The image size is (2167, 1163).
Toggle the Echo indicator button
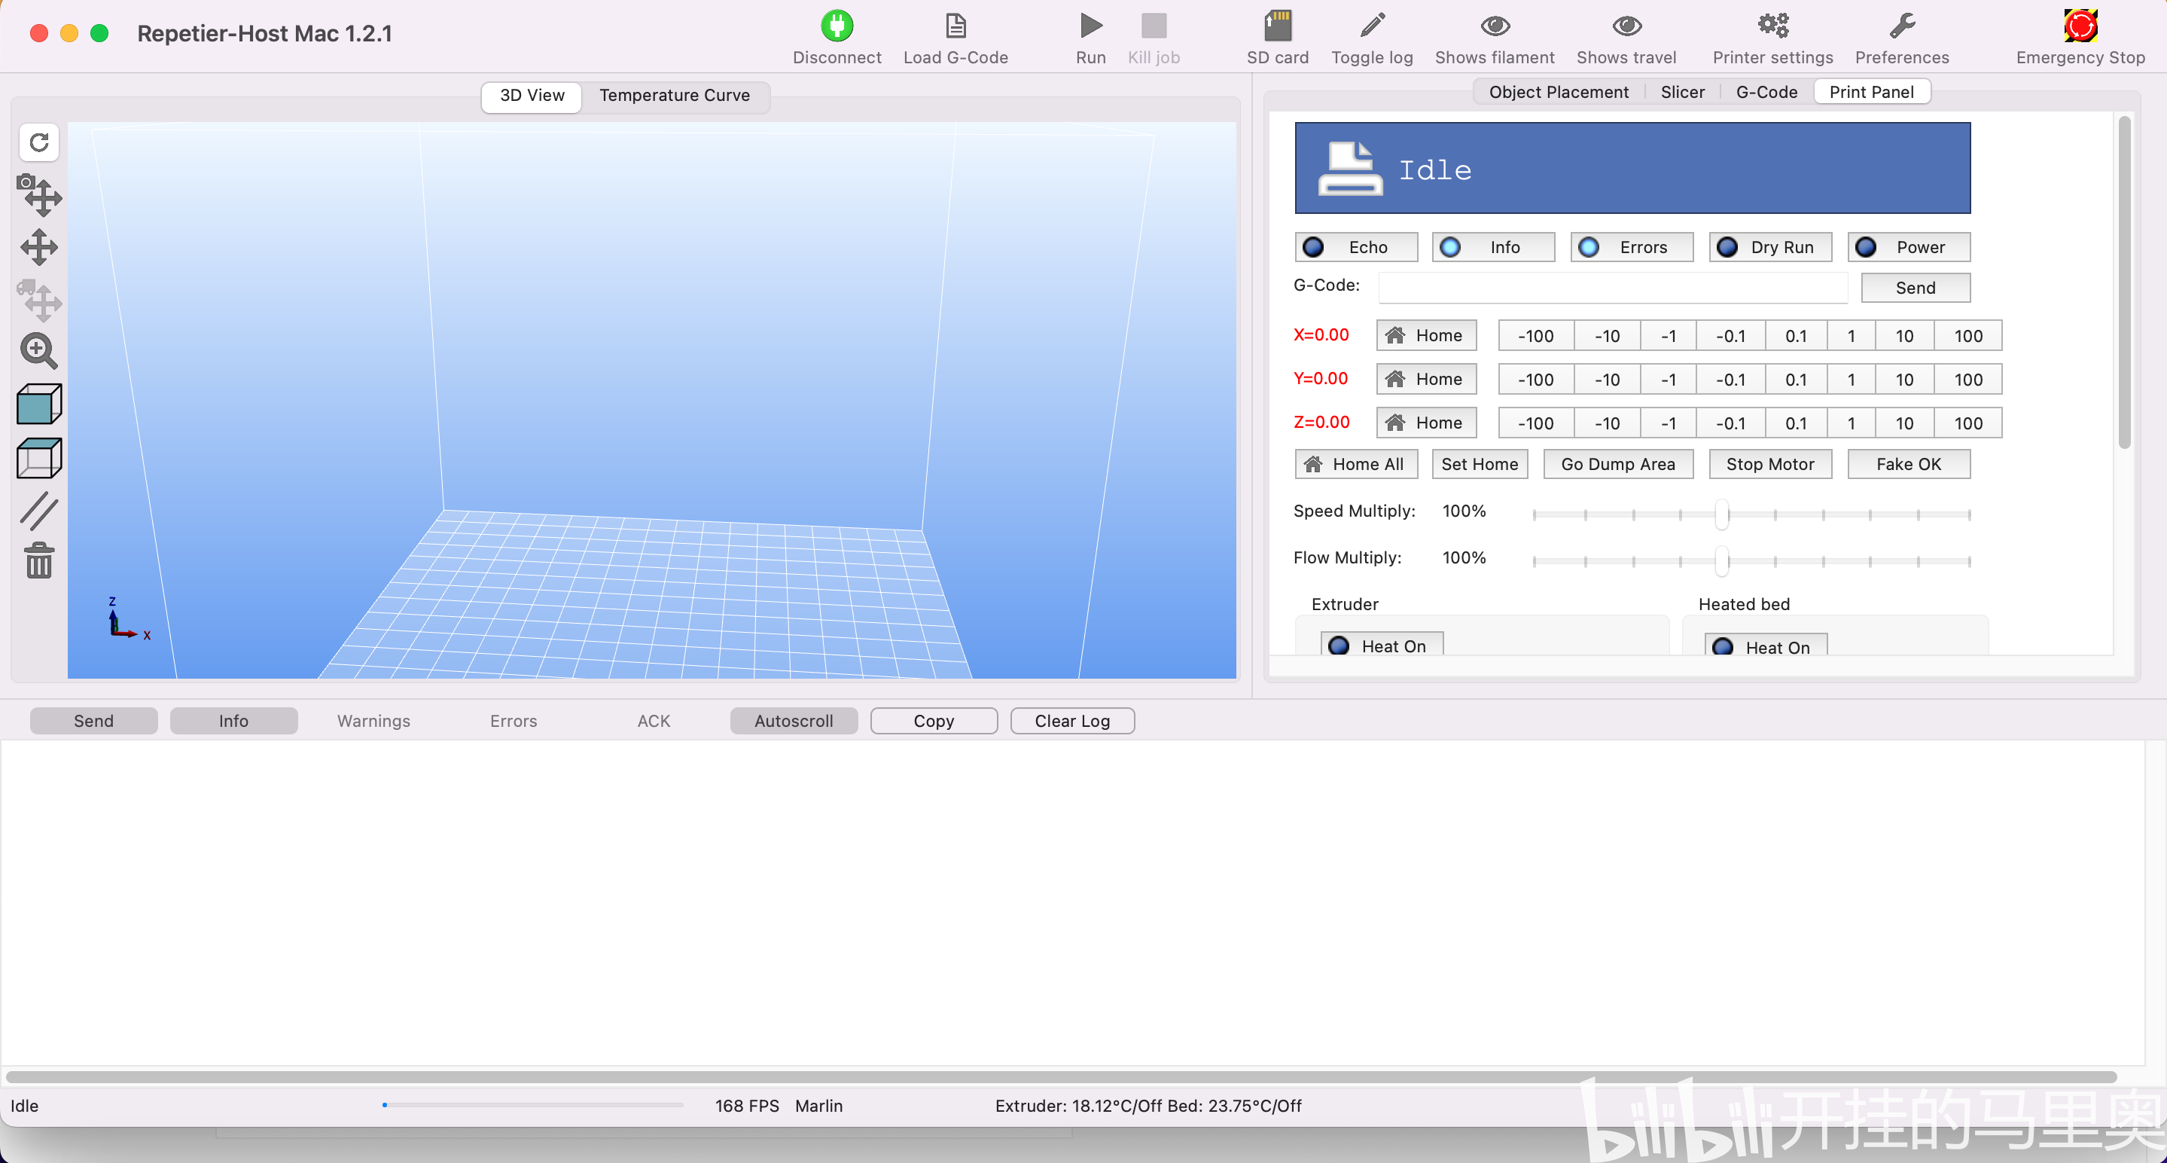coord(1355,247)
